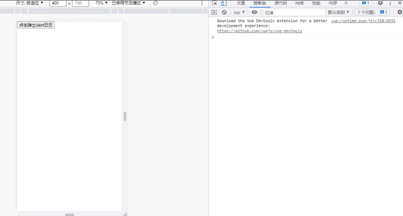Image resolution: width=403 pixels, height=216 pixels.
Task: Open DevTools customize three-dot menu
Action: pos(390,3)
